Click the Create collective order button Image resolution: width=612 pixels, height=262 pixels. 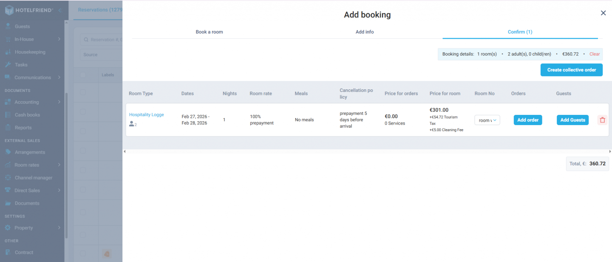point(571,70)
